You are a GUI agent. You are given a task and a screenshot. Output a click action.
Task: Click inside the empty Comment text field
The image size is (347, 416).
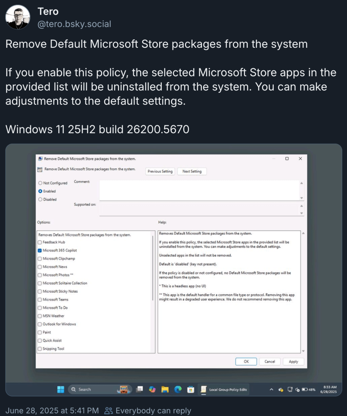click(x=200, y=190)
